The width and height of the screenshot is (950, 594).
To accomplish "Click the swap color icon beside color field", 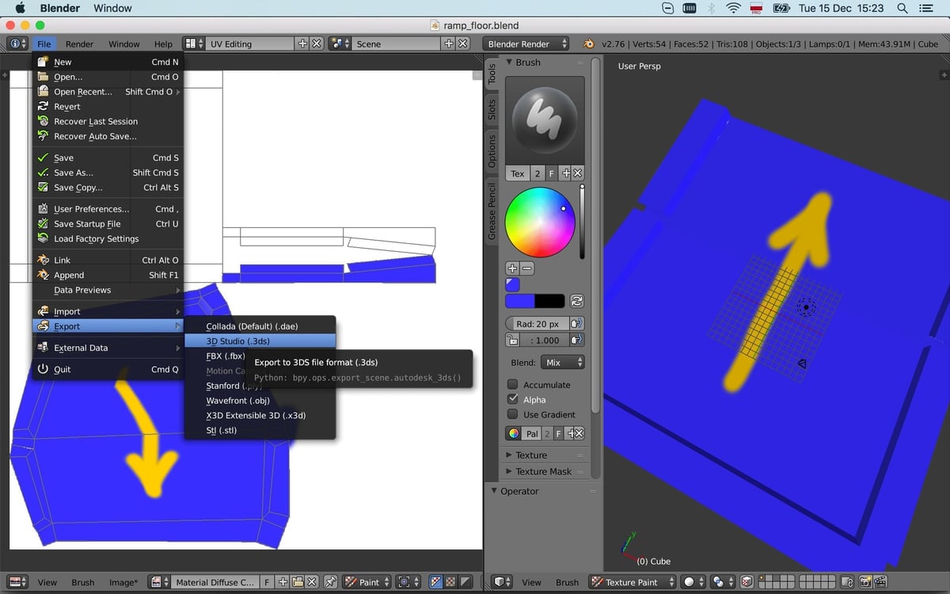I will [x=578, y=300].
